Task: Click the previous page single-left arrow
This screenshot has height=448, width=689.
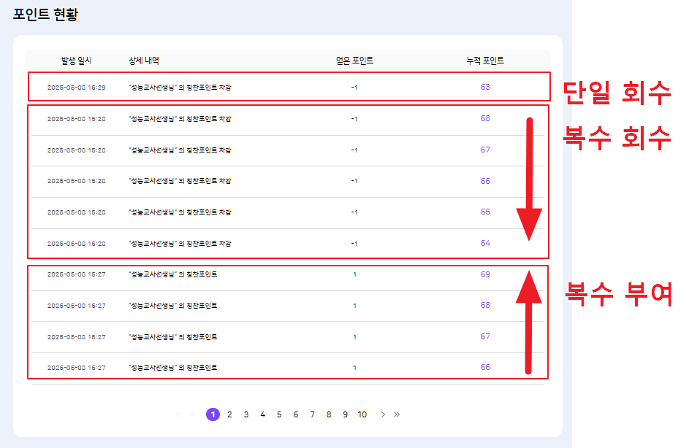Action: pyautogui.click(x=193, y=414)
